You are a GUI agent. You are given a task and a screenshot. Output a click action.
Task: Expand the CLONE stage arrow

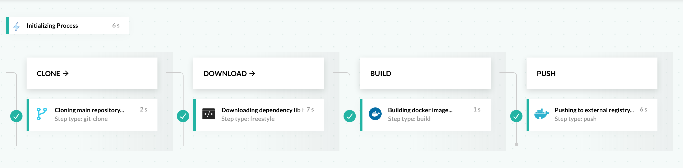[66, 73]
